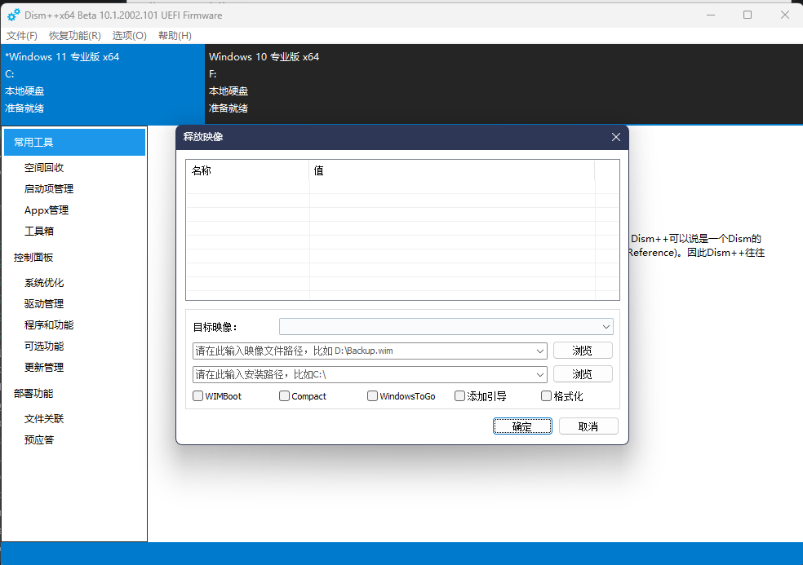Open 系统优化 in the sidebar
Screen dimensions: 803x565
pyautogui.click(x=44, y=283)
